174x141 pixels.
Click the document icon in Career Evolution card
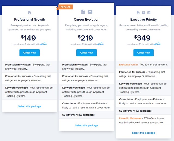point(83,12)
